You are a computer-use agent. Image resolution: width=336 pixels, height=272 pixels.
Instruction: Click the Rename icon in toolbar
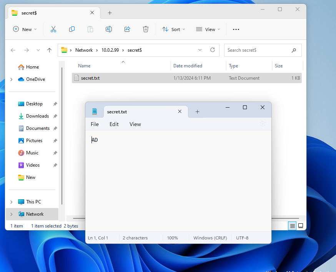pos(109,29)
